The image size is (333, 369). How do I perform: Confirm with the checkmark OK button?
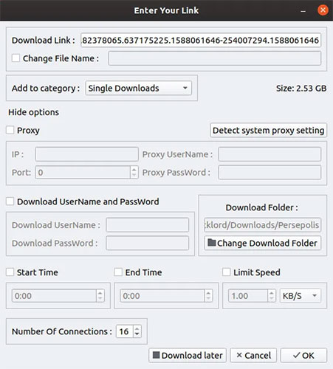(303, 355)
